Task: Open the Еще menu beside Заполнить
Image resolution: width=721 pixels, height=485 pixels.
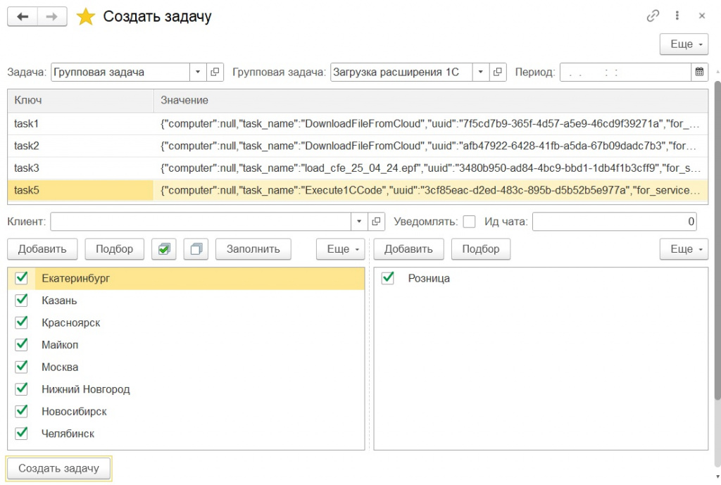Action: [x=340, y=248]
